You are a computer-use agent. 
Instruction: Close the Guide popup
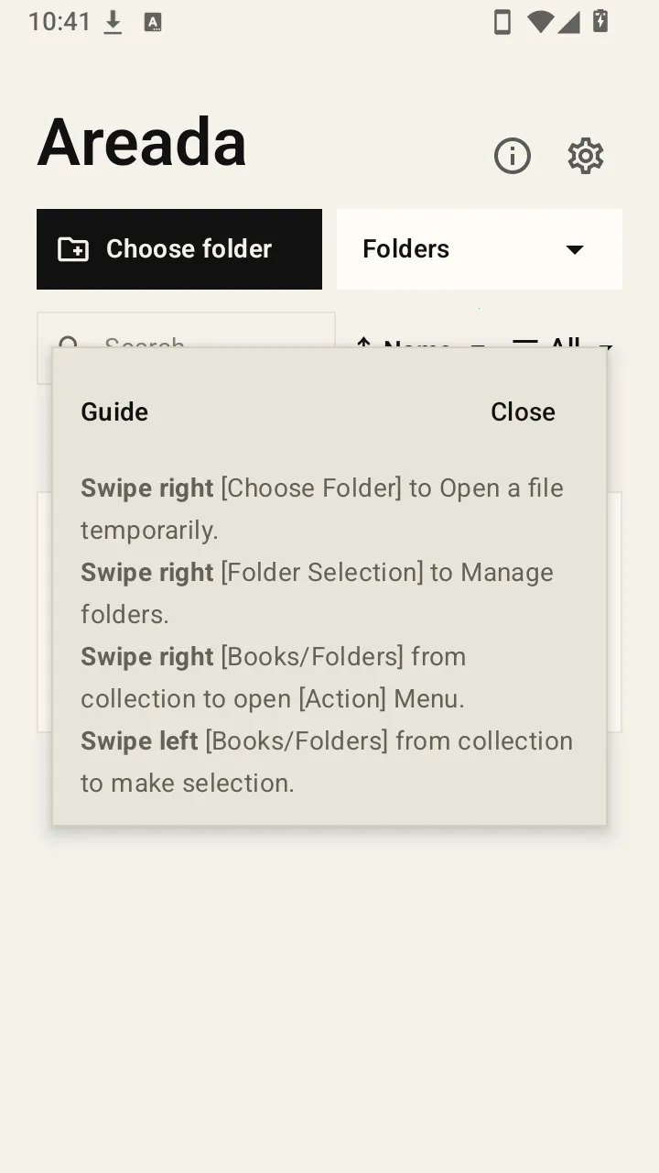coord(523,411)
